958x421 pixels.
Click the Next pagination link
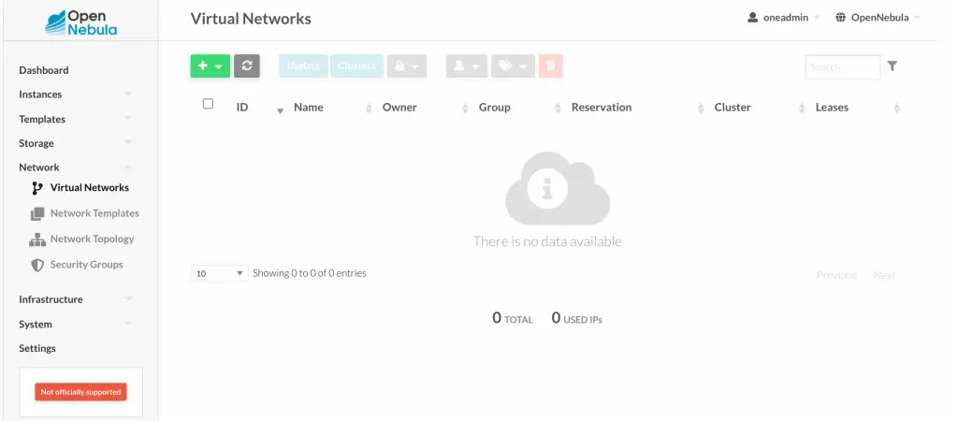point(884,276)
